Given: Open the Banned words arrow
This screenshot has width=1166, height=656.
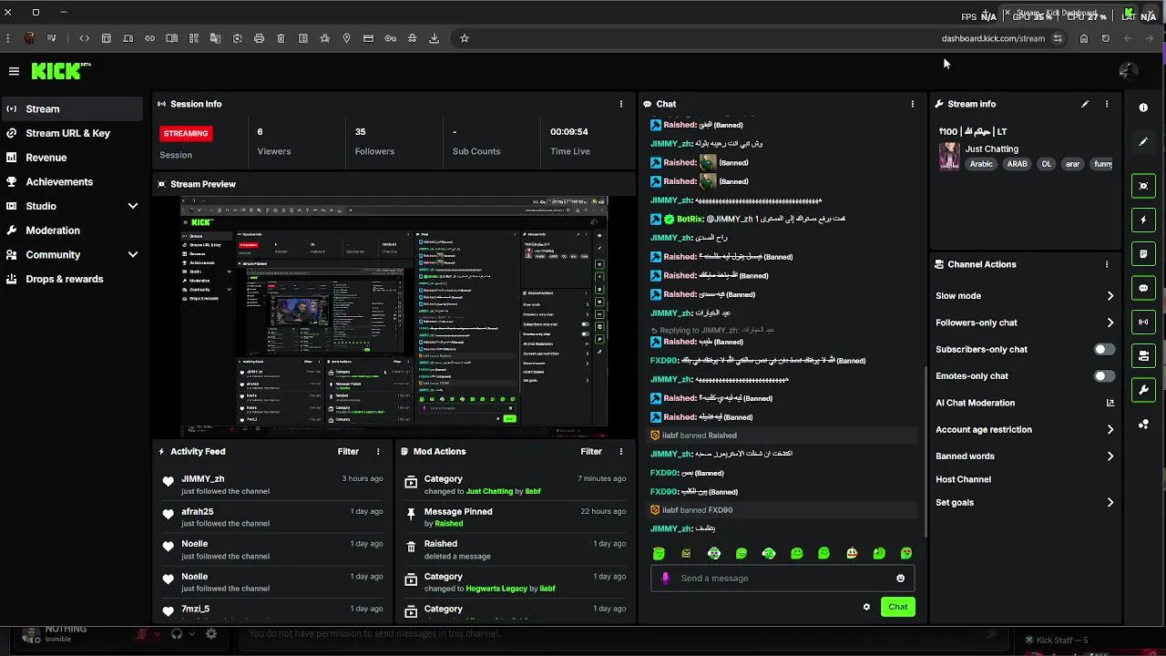Looking at the screenshot, I should pyautogui.click(x=1110, y=456).
